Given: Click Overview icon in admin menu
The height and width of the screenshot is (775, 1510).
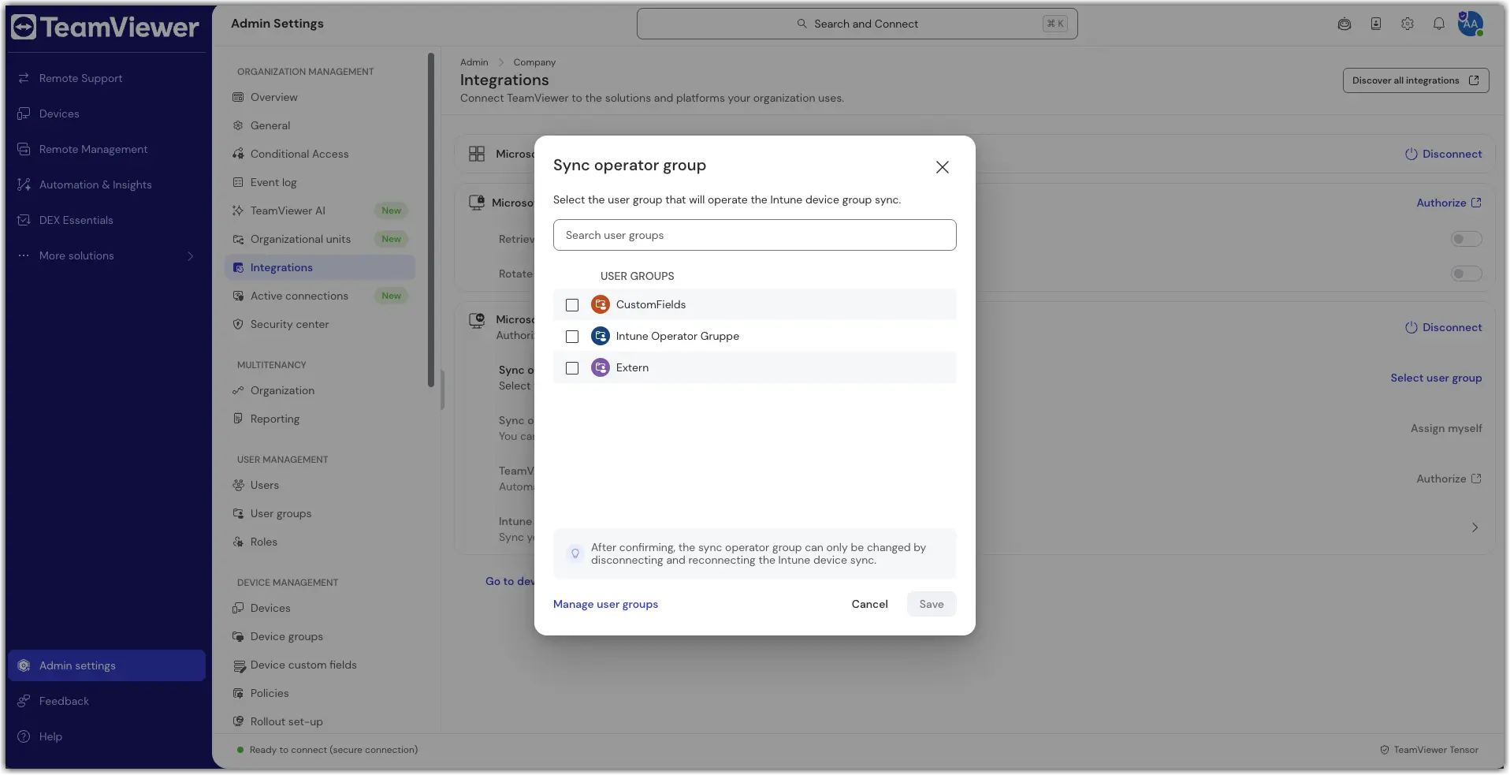Looking at the screenshot, I should [x=238, y=97].
